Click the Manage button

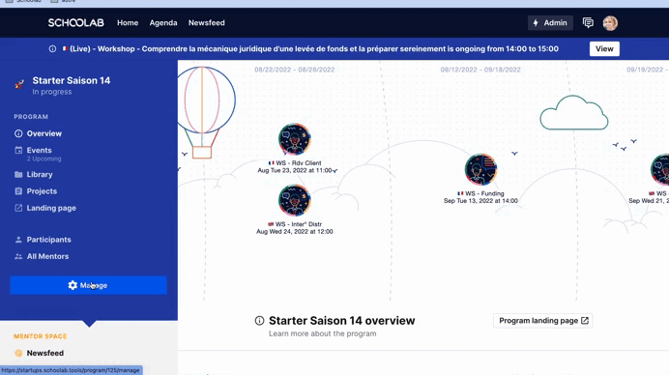[x=88, y=285]
